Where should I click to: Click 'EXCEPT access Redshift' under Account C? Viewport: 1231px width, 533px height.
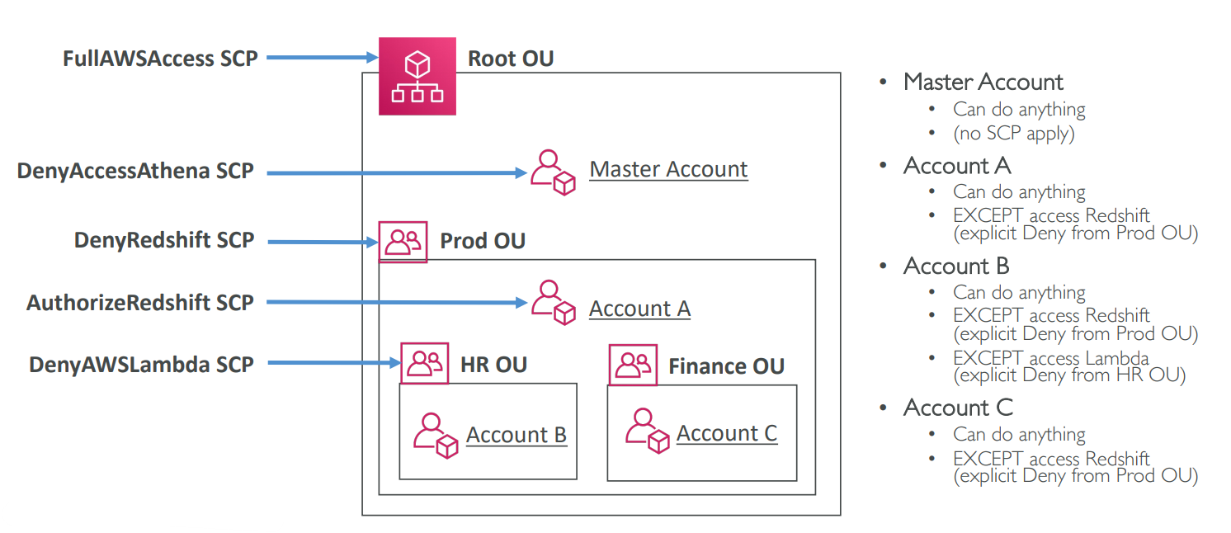pos(1052,459)
